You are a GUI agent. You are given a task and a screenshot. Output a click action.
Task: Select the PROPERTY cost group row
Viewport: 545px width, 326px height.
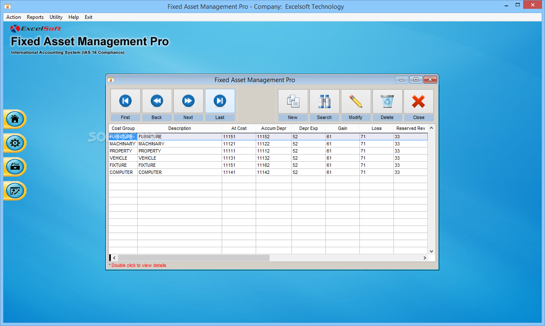(268, 151)
